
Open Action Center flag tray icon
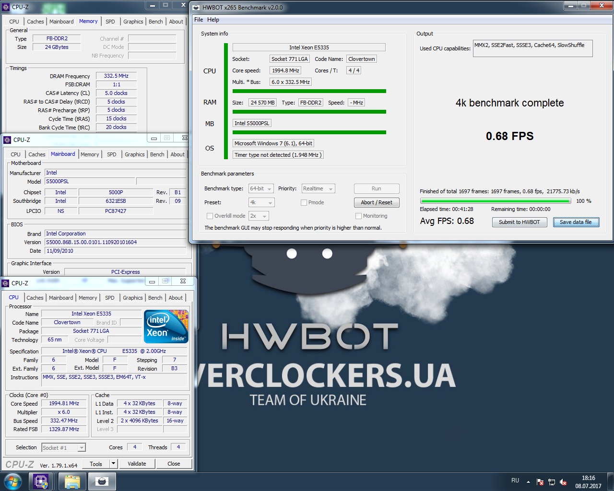coord(540,482)
